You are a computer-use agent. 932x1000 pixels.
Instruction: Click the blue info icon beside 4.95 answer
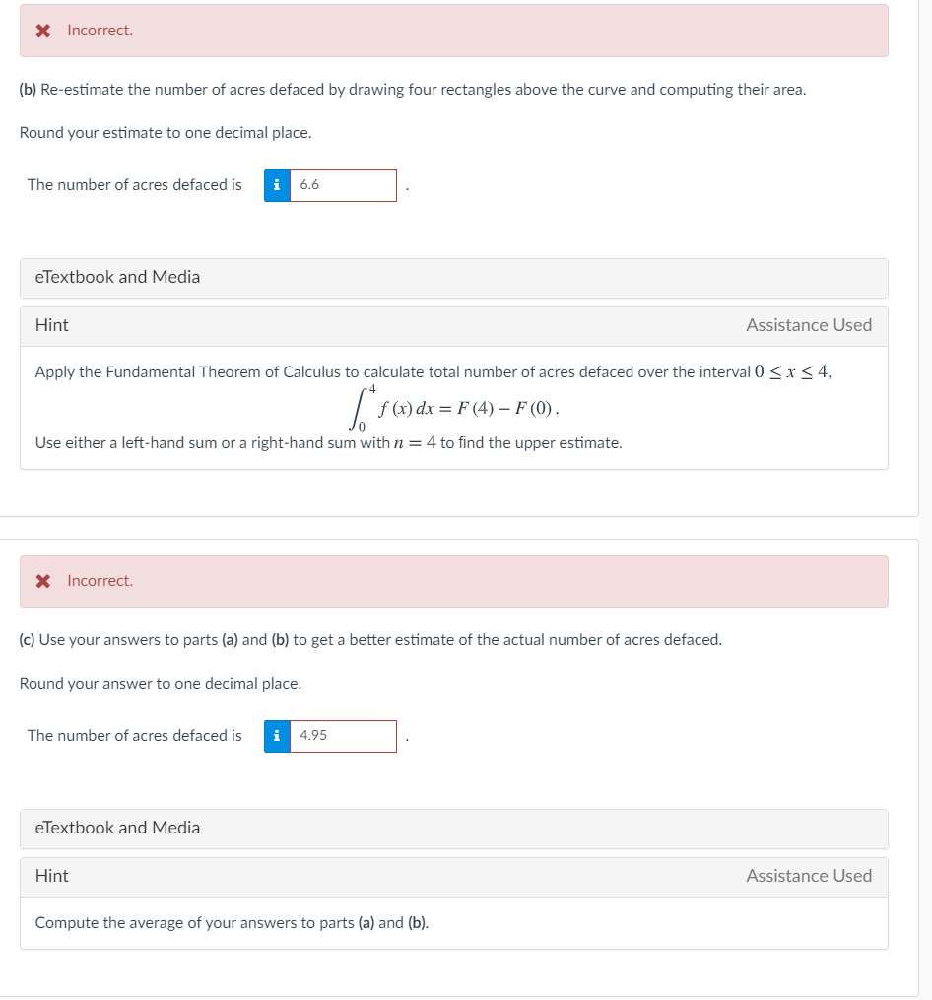[x=277, y=736]
